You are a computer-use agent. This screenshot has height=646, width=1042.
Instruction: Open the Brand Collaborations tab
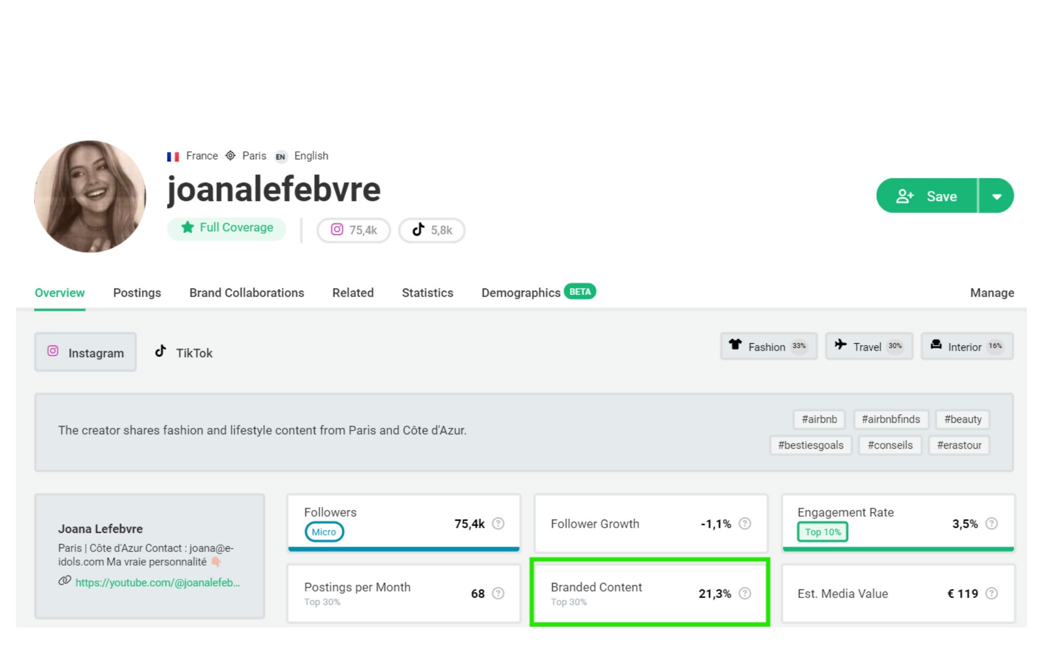tap(246, 293)
